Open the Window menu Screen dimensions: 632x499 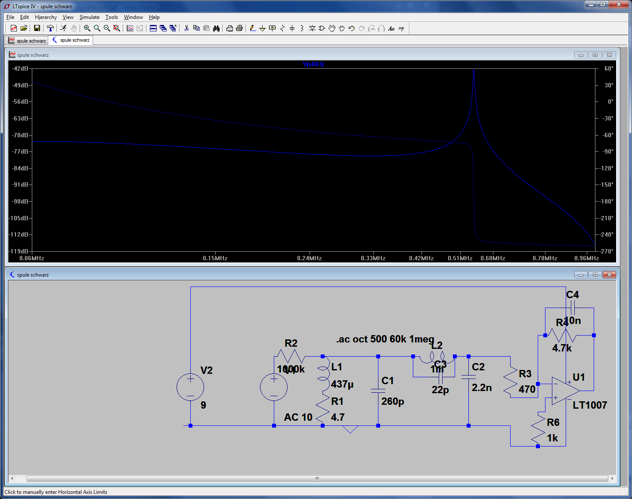point(133,17)
